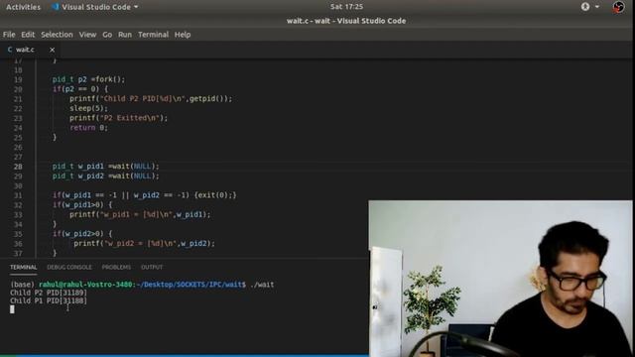Click the 'if(w_pid1>0) {' line
The height and width of the screenshot is (357, 635).
pyautogui.click(x=82, y=205)
